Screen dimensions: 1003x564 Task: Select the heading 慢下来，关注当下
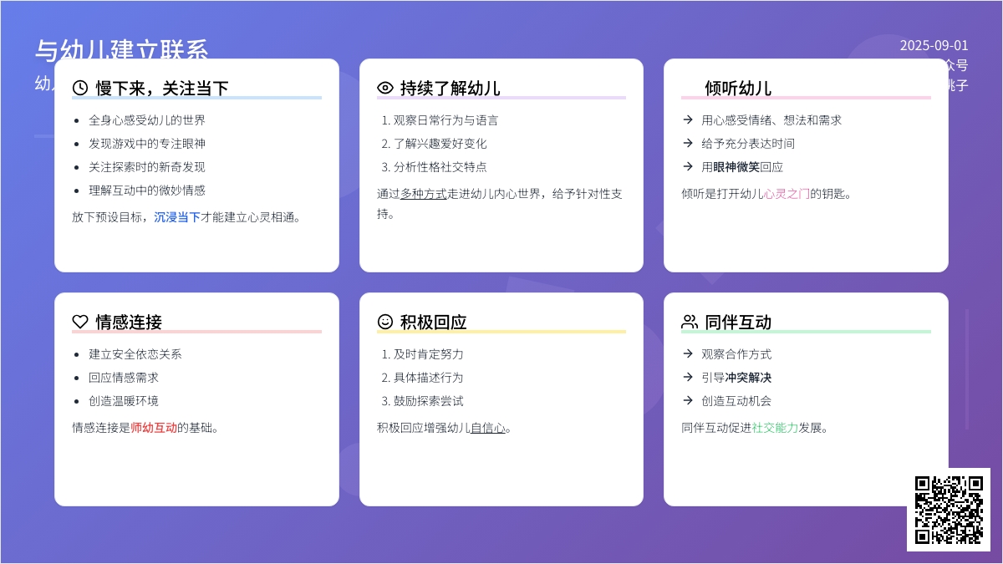pos(162,88)
